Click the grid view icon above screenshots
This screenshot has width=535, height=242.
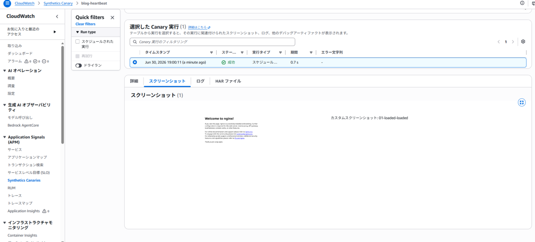(522, 103)
